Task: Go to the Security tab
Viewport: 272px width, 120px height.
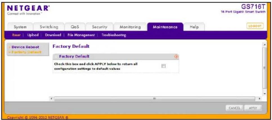Action: [100, 27]
